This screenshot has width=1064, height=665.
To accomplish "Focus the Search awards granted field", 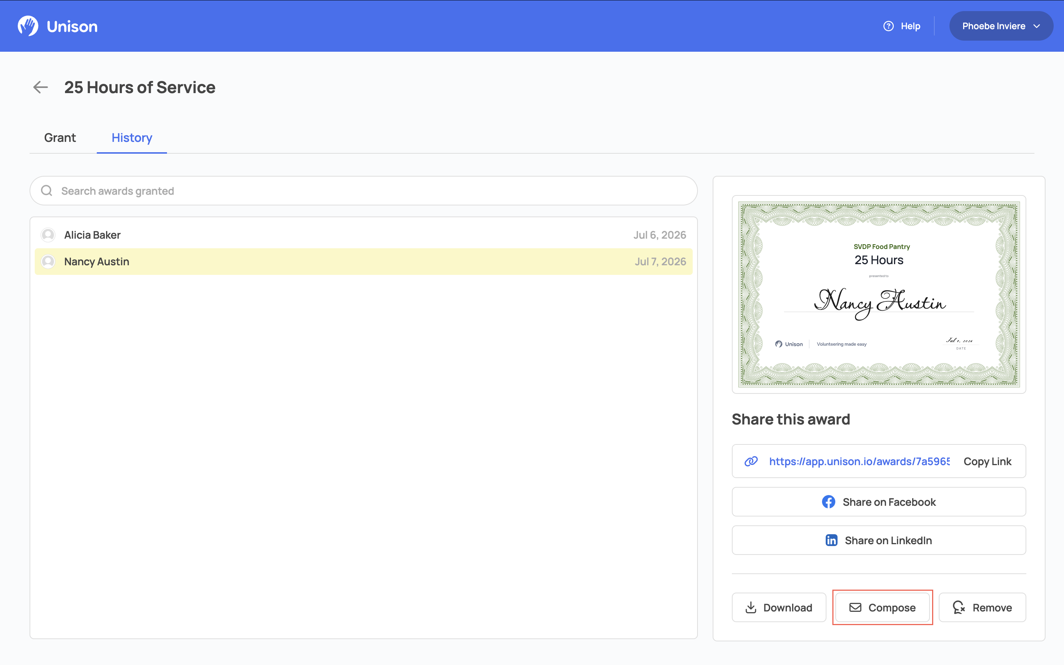I will click(364, 190).
